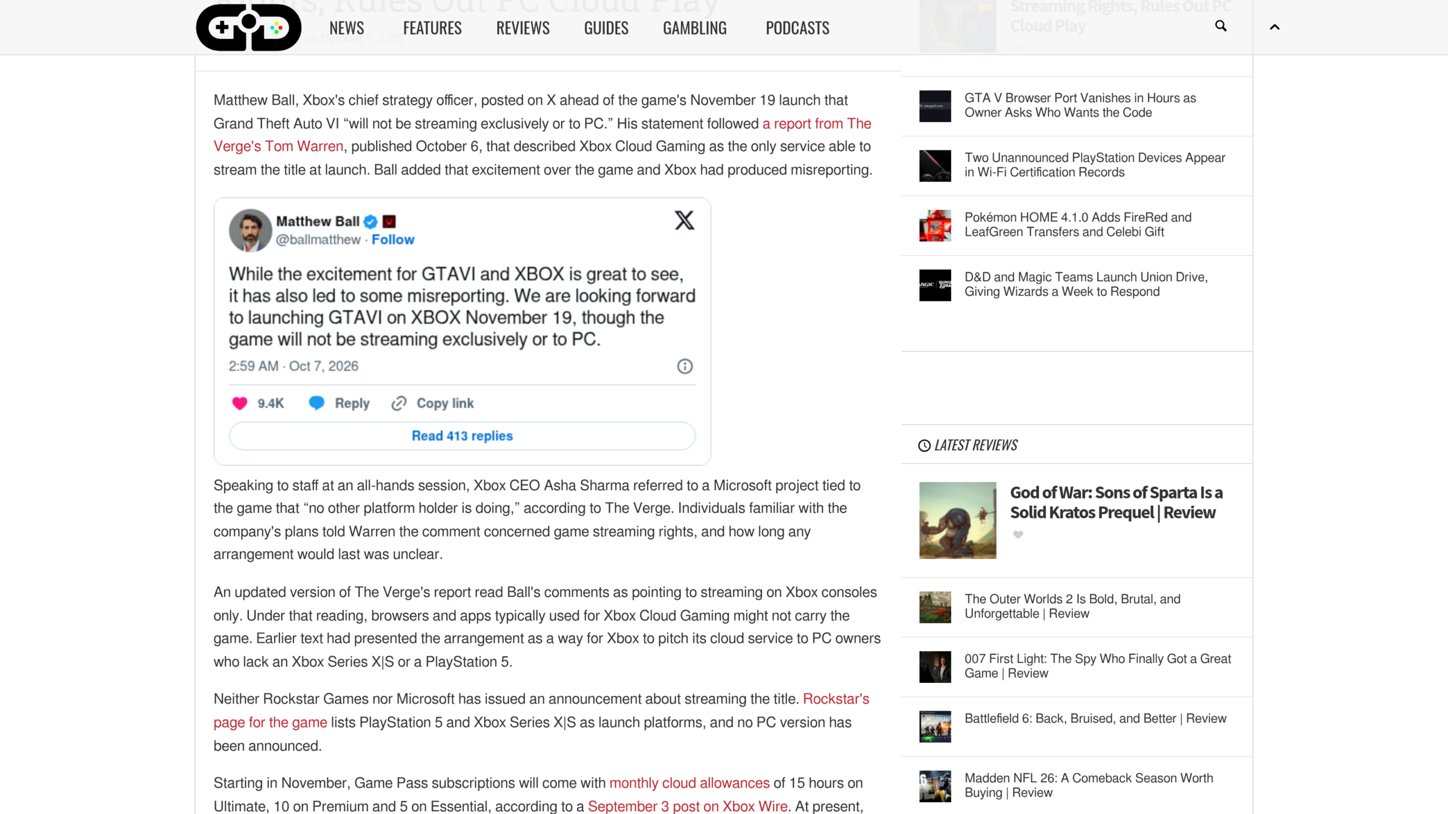1448x814 pixels.
Task: Click the blue verified badge
Action: click(x=370, y=222)
